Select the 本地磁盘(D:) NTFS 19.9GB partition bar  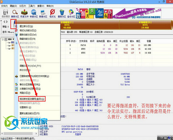(x=145, y=25)
